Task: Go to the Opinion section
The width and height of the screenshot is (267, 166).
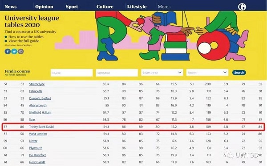Action: (x=44, y=7)
